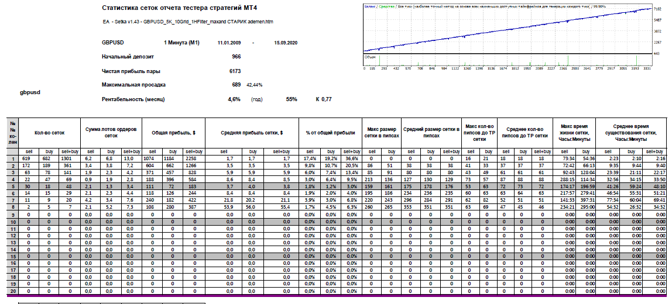Click the monthly return value '4,6%'
Screen dimensions: 672x304
(234, 99)
